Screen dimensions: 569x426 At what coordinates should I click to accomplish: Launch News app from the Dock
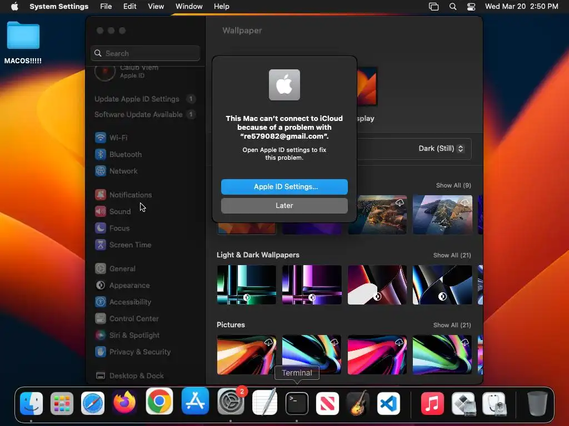327,403
